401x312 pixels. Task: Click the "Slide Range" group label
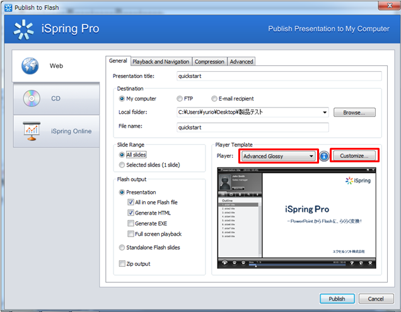[131, 145]
